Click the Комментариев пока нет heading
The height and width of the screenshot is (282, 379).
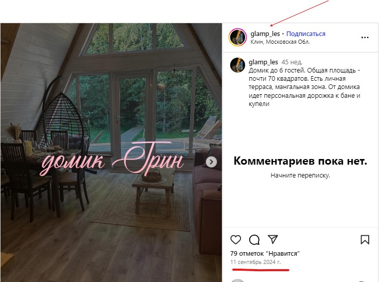point(300,161)
